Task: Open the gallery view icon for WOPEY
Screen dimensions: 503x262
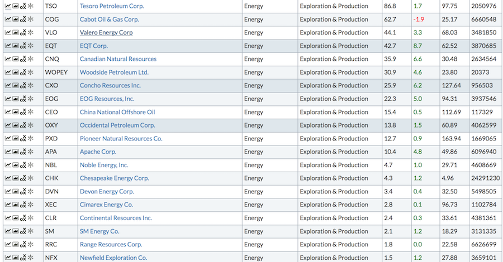Action: pos(16,72)
